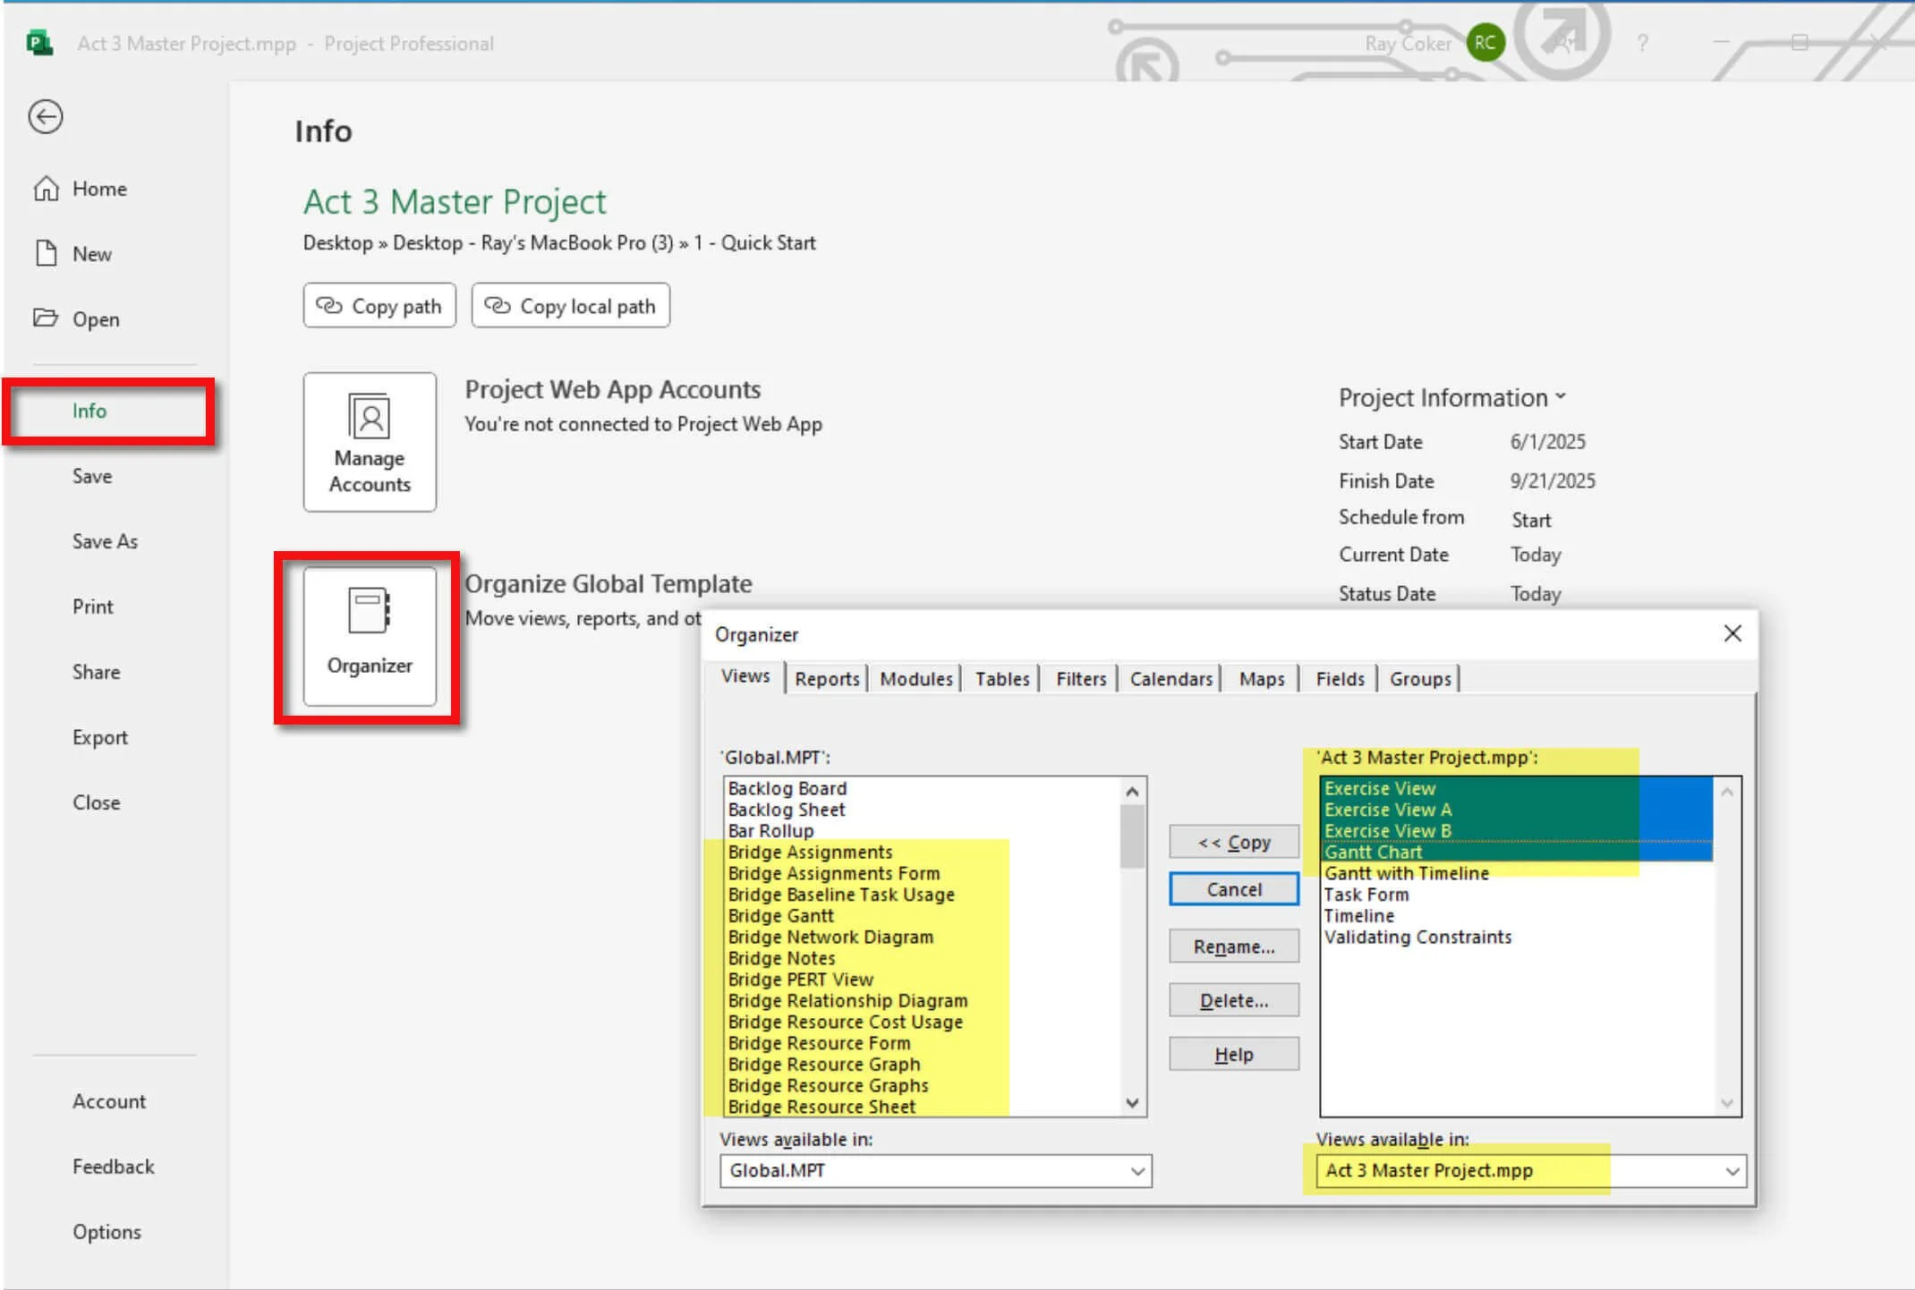Select Bridge Resource Sheet in the list
This screenshot has height=1290, width=1915.
coord(821,1107)
